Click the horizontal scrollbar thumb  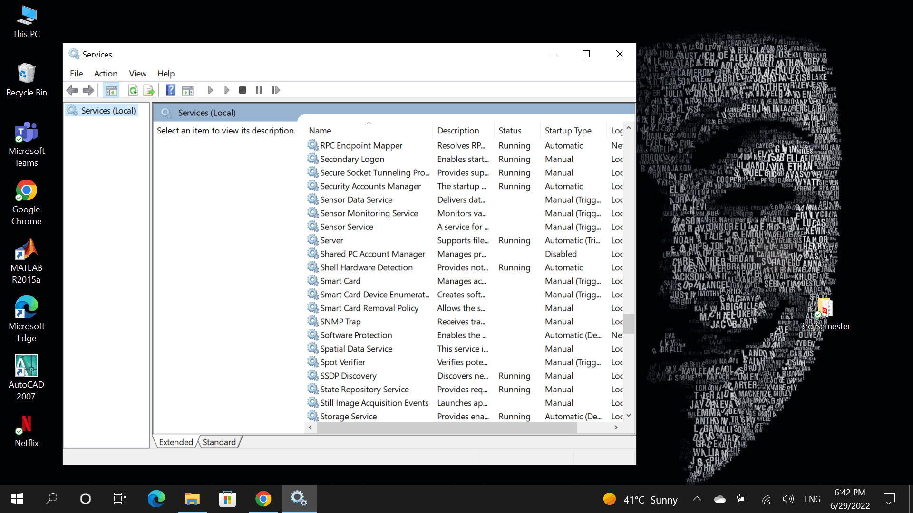(447, 427)
